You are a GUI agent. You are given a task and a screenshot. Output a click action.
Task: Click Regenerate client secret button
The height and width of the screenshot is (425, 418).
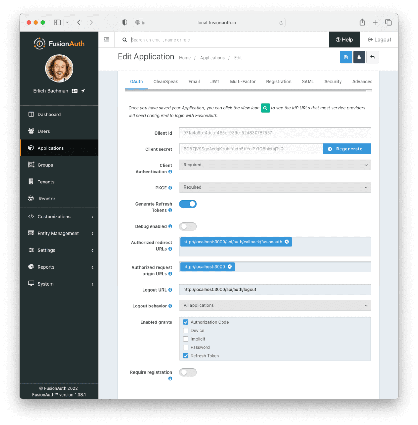347,149
